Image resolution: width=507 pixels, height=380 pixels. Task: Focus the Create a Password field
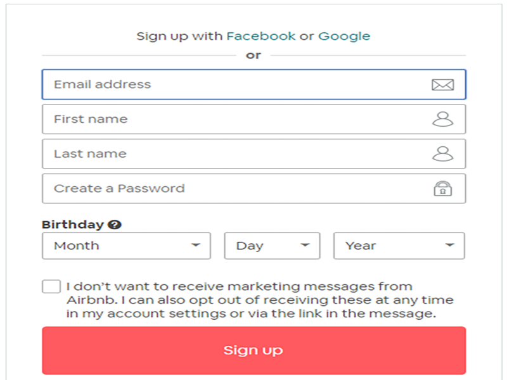point(234,188)
